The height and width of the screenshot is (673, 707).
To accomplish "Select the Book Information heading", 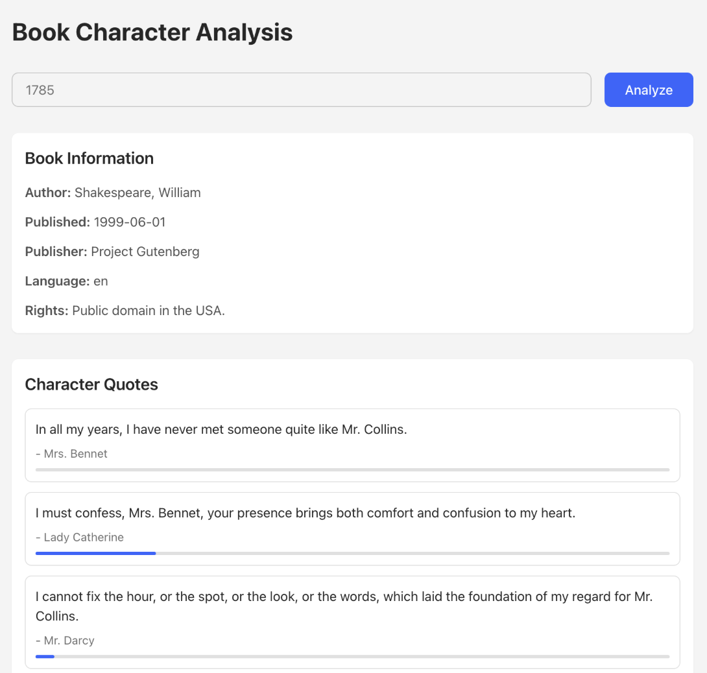I will click(x=90, y=158).
